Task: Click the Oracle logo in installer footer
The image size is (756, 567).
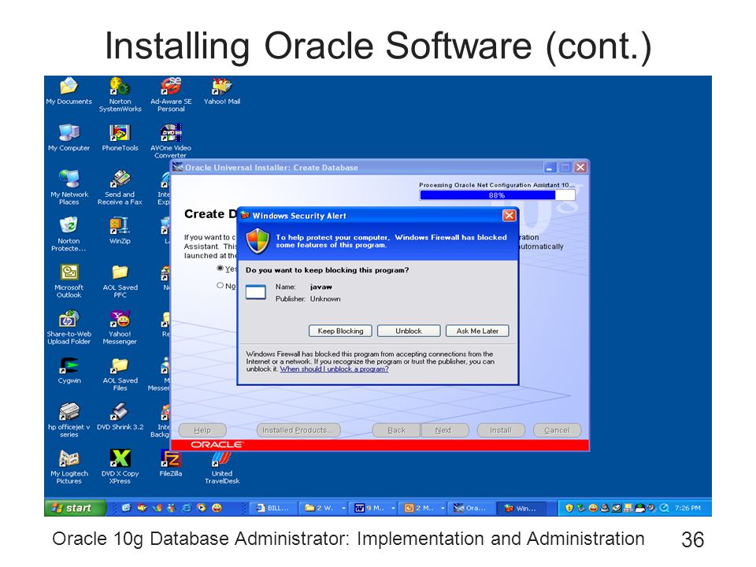Action: pos(217,444)
